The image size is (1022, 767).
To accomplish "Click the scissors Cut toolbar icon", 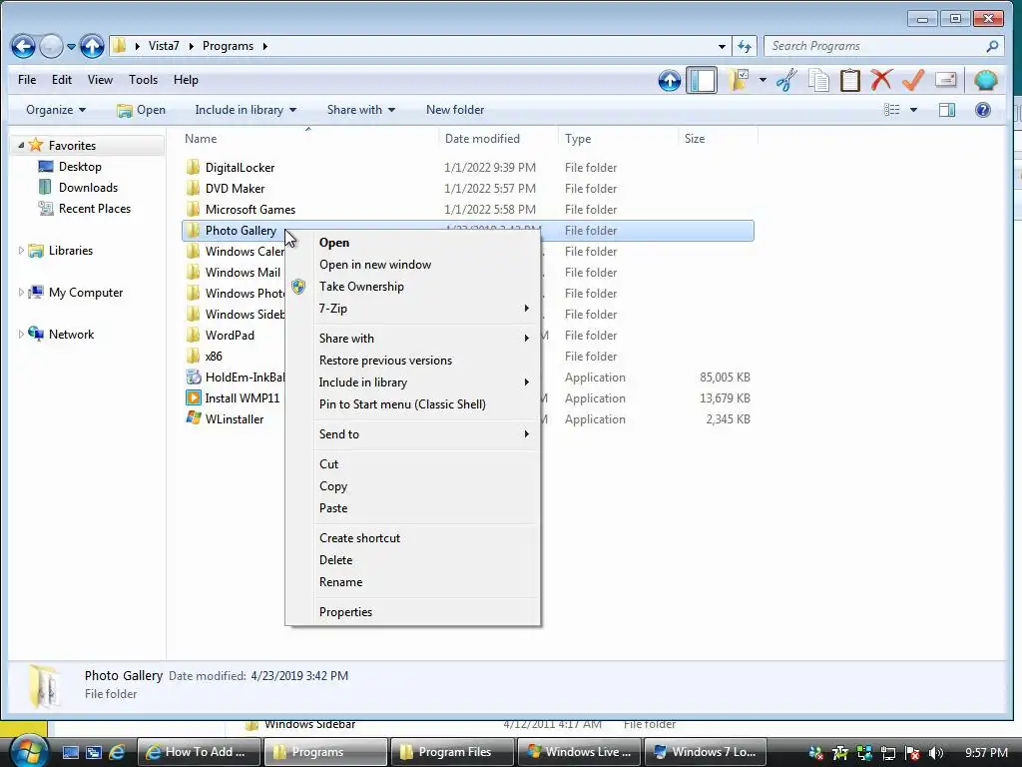I will 786,80.
